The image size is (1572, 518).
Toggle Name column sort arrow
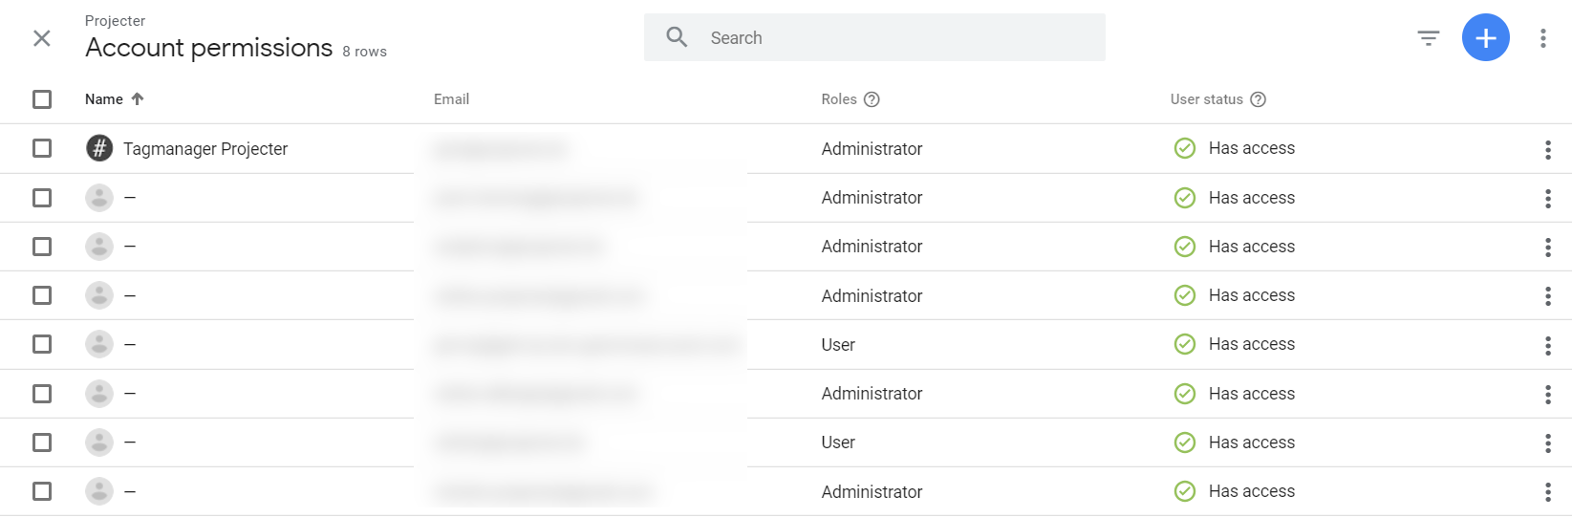click(138, 99)
